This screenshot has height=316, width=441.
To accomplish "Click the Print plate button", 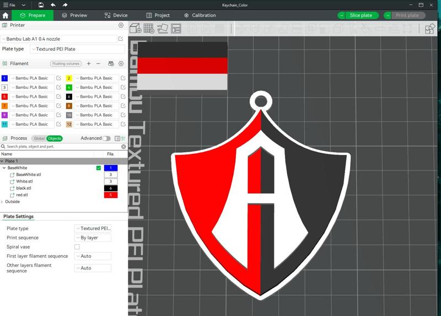I will coord(407,15).
